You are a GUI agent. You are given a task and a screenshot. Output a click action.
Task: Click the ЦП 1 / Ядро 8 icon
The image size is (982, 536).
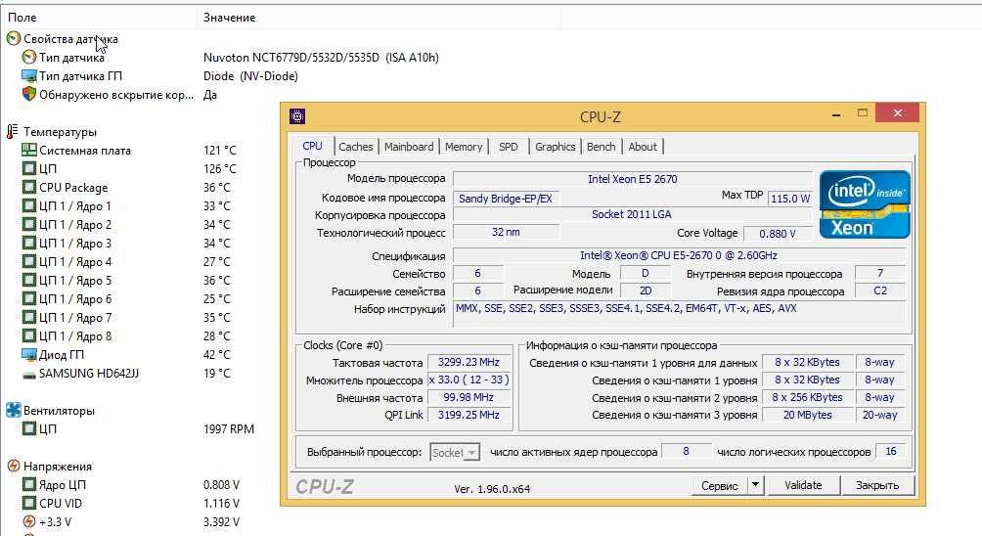click(28, 335)
